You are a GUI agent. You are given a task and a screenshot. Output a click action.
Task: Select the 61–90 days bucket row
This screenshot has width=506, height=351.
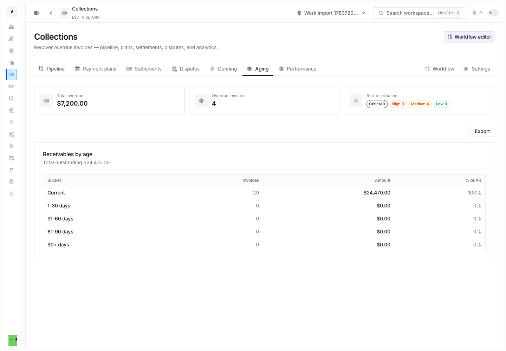pos(264,232)
